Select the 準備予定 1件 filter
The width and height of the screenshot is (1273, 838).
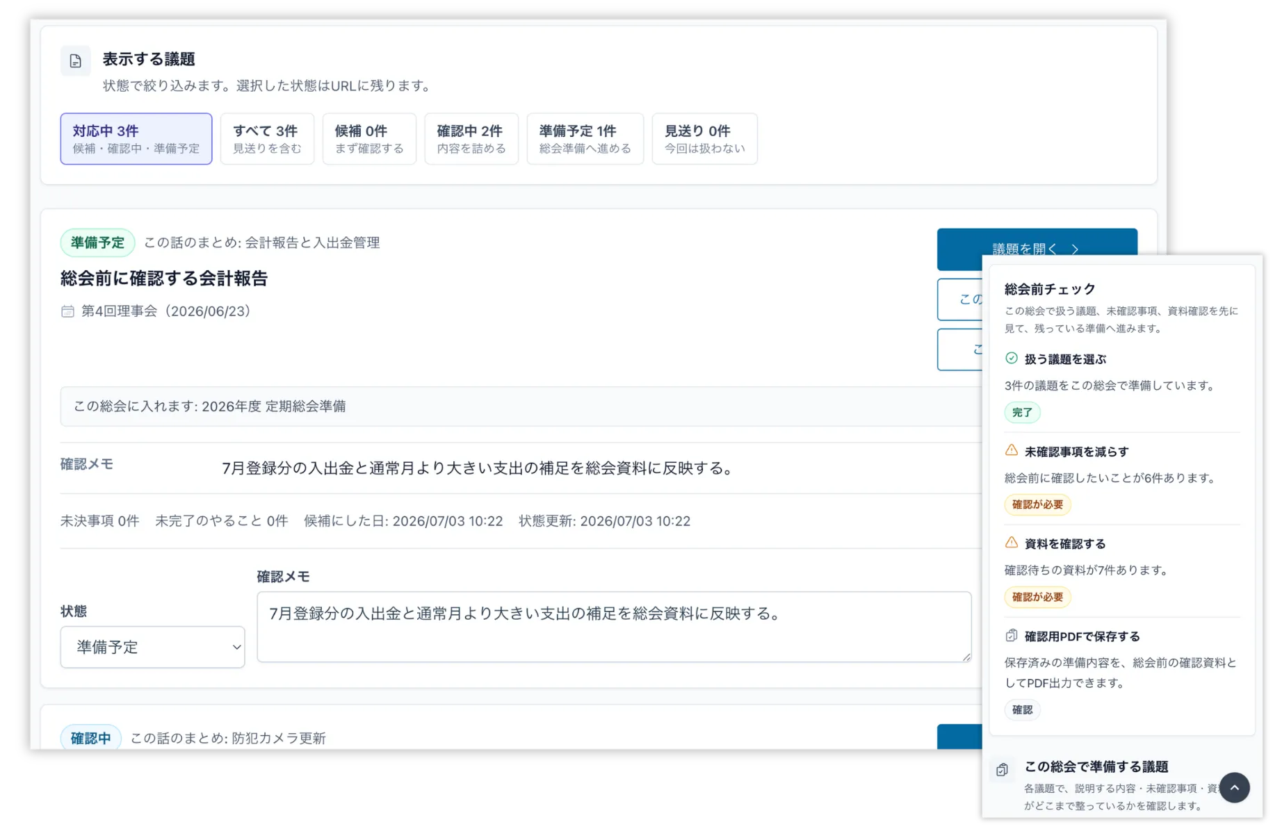(x=585, y=139)
